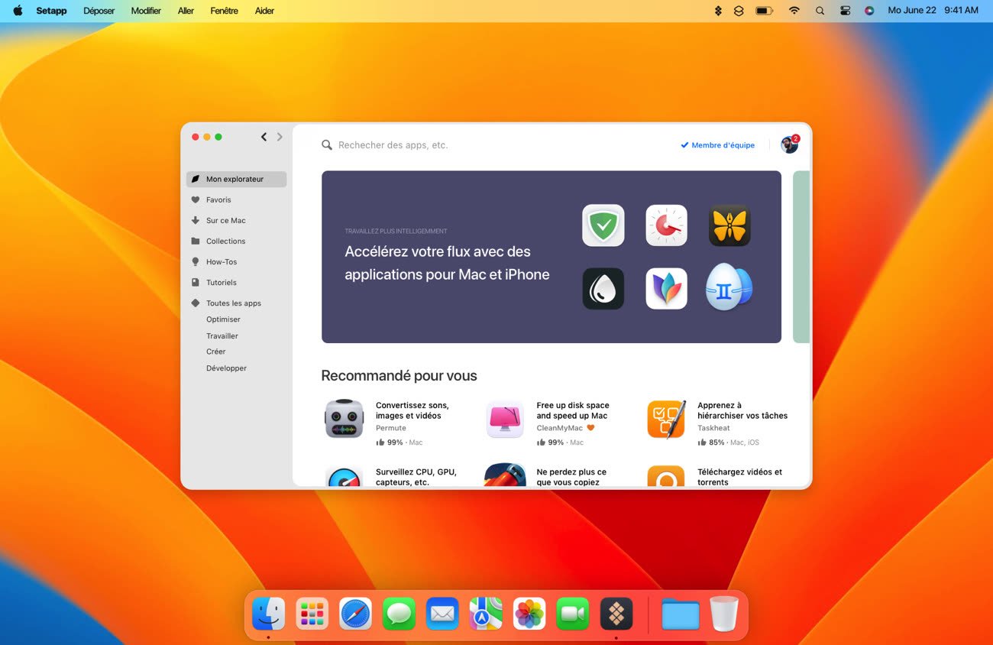Viewport: 993px width, 645px height.
Task: Open Convertissez sons, images et vidéos title
Action: (412, 410)
